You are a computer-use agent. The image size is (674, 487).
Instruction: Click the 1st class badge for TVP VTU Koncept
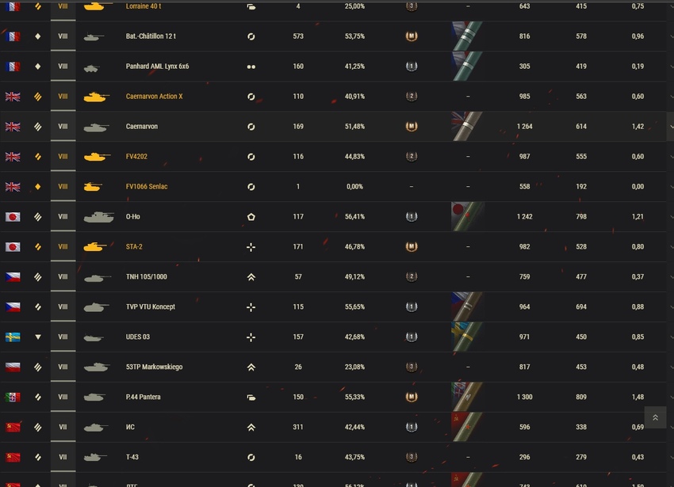pyautogui.click(x=412, y=306)
